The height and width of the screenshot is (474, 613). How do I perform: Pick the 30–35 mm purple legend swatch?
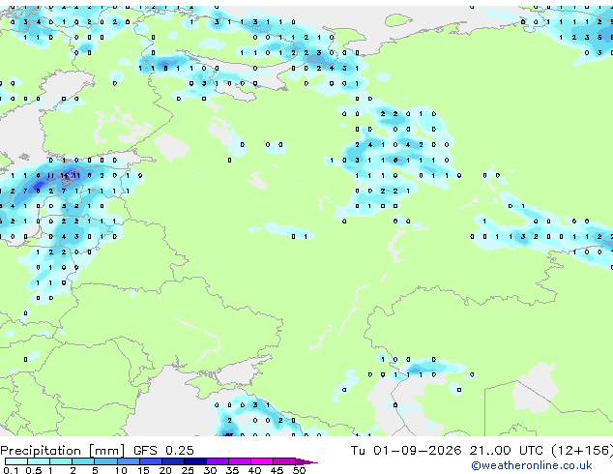point(218,461)
